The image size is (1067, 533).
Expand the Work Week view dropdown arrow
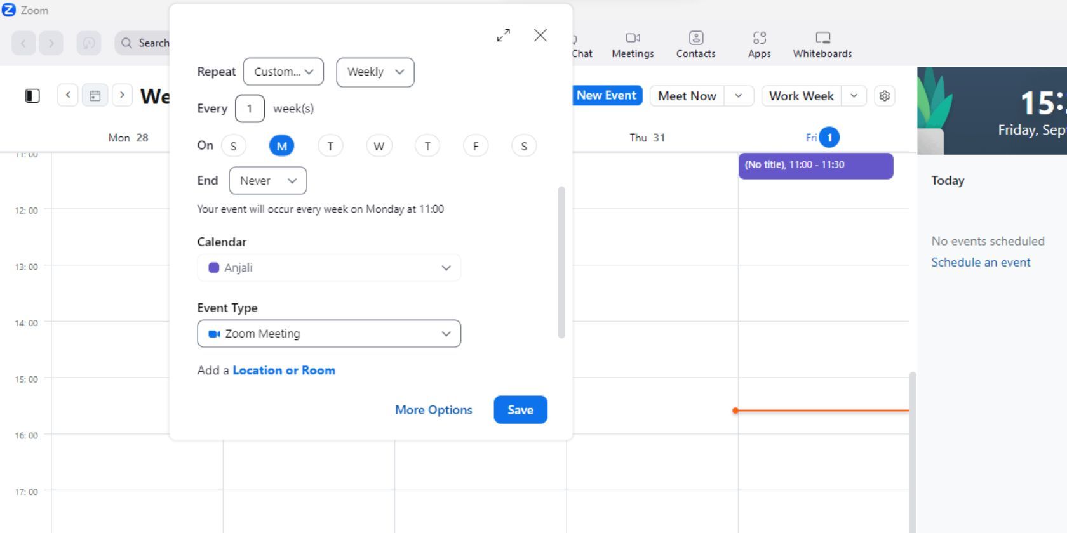point(854,96)
